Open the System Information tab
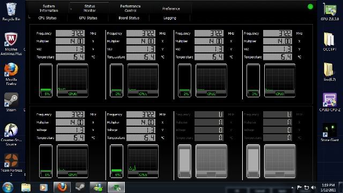 pyautogui.click(x=49, y=9)
